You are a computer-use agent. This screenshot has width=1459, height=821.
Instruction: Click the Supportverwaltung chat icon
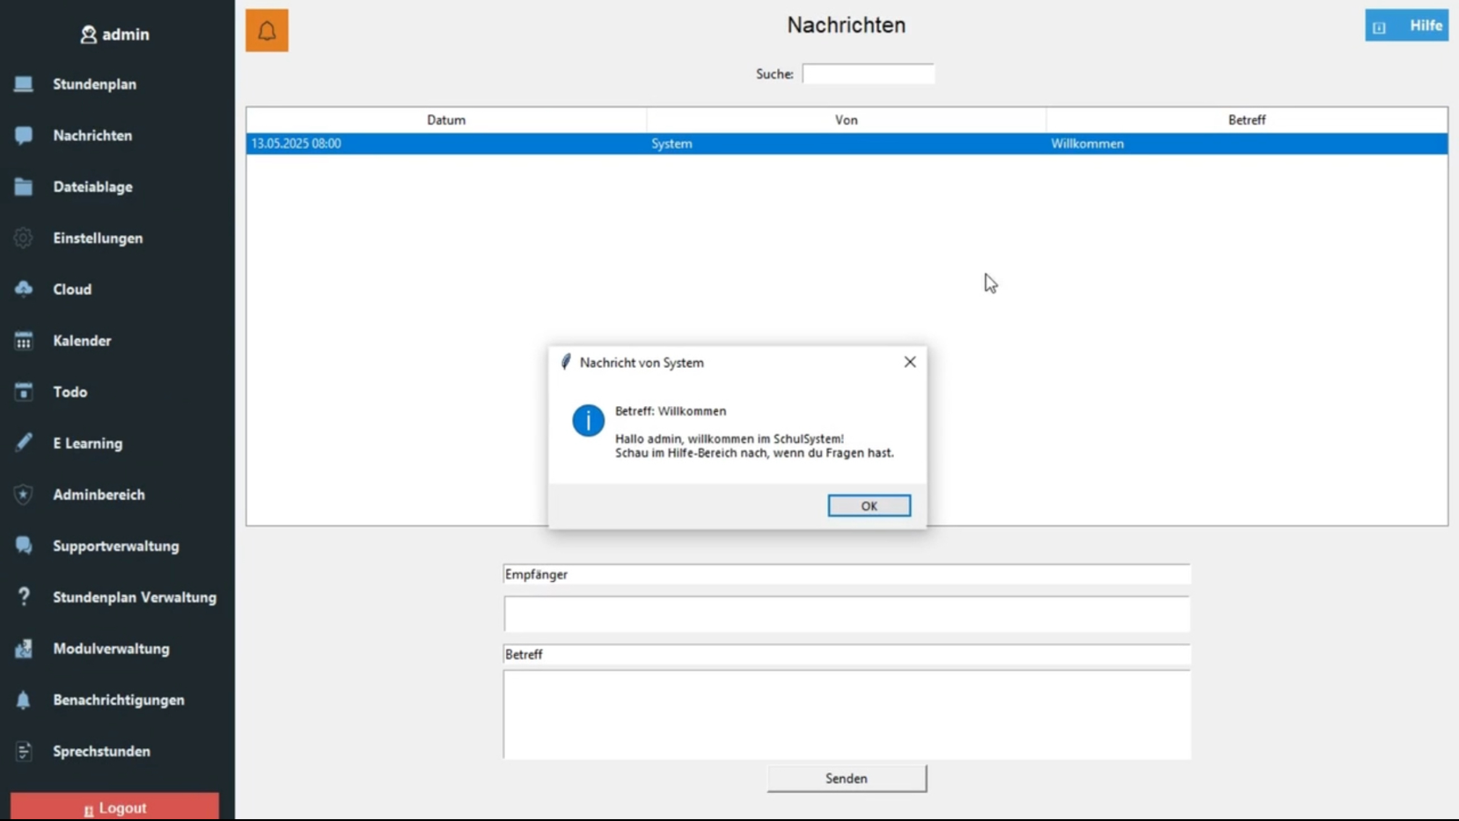click(x=23, y=545)
